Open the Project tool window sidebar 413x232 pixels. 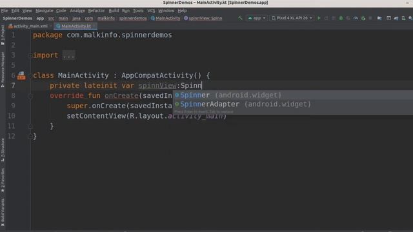(3, 35)
